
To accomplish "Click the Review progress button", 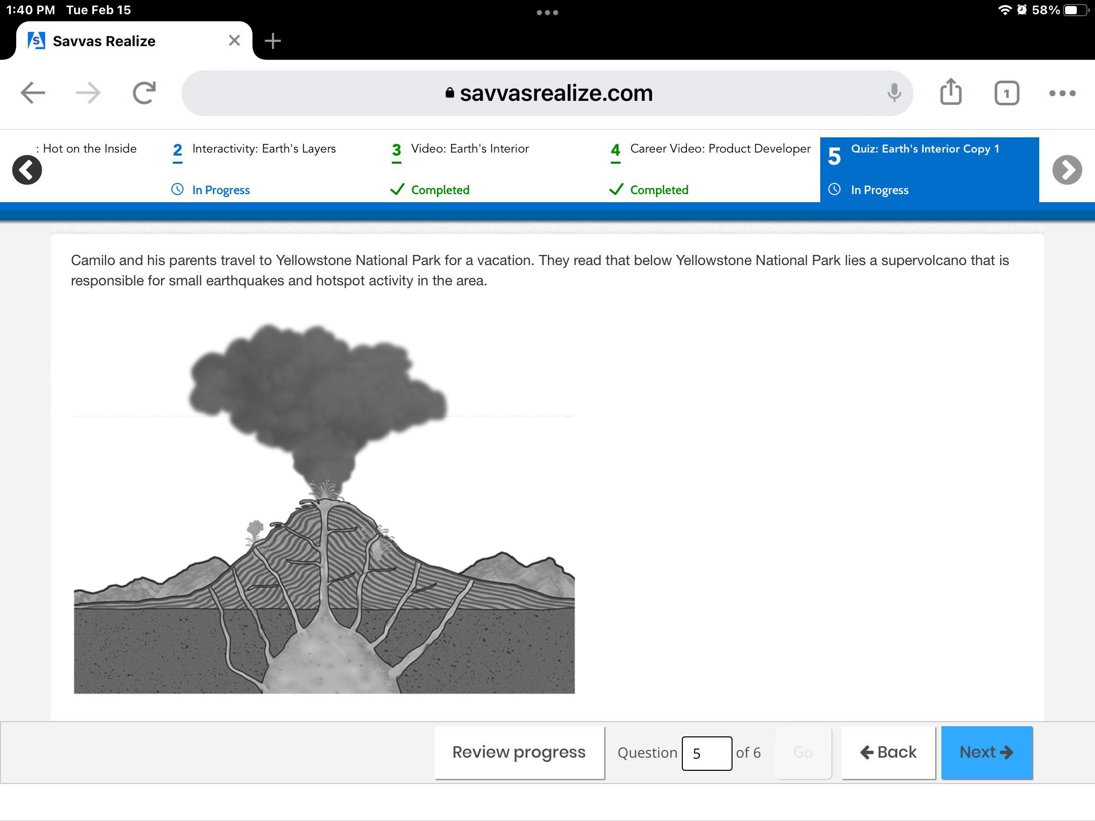I will coord(519,753).
